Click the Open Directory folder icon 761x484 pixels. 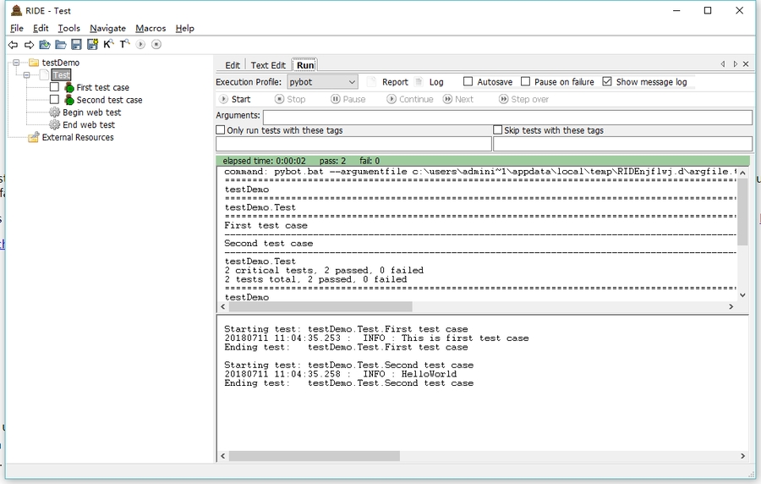coord(61,45)
